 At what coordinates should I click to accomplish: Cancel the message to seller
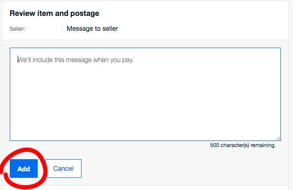pyautogui.click(x=63, y=169)
